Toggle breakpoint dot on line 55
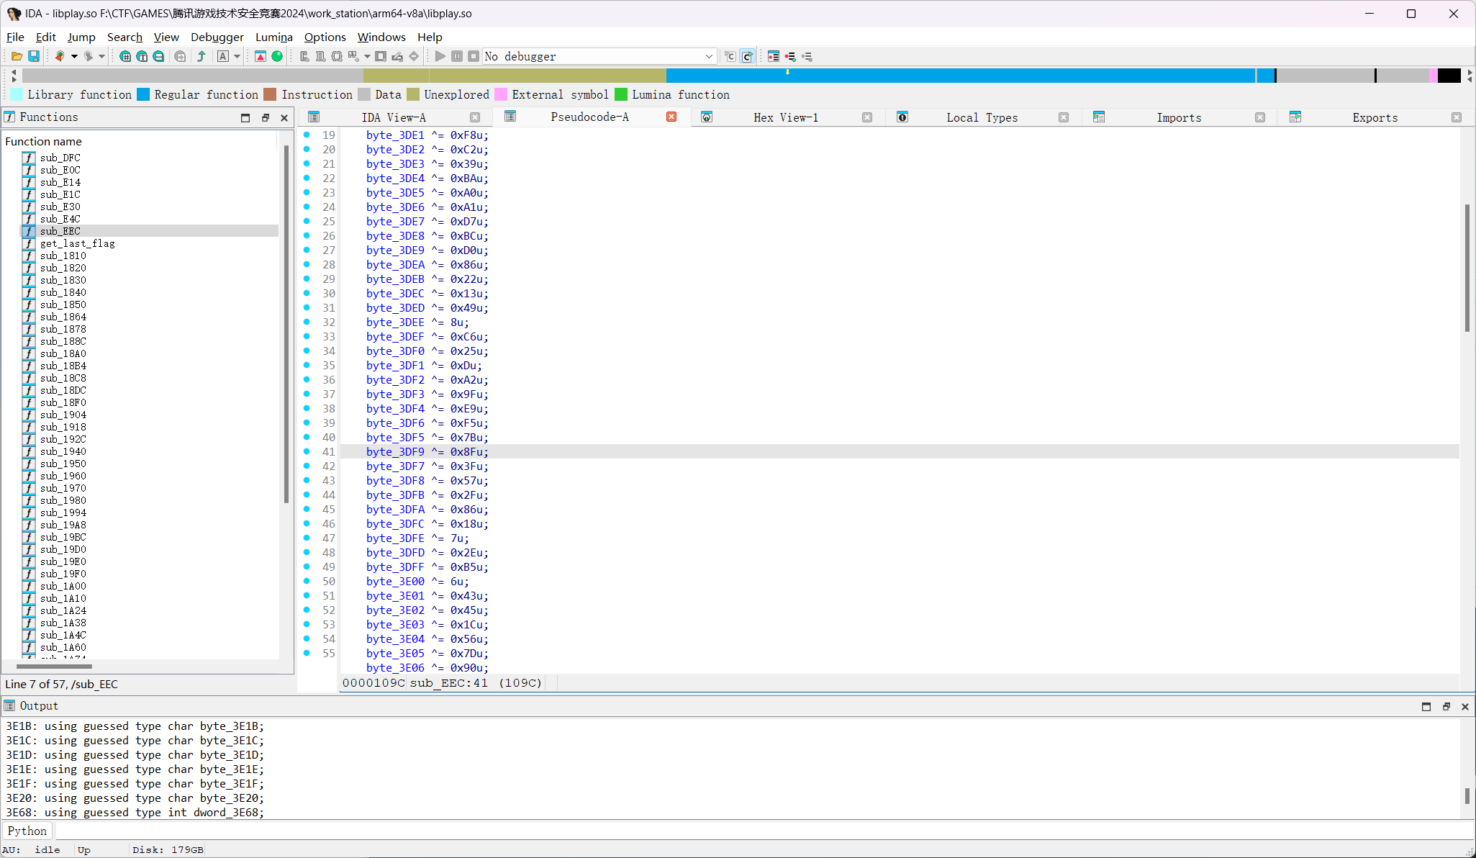 (307, 653)
